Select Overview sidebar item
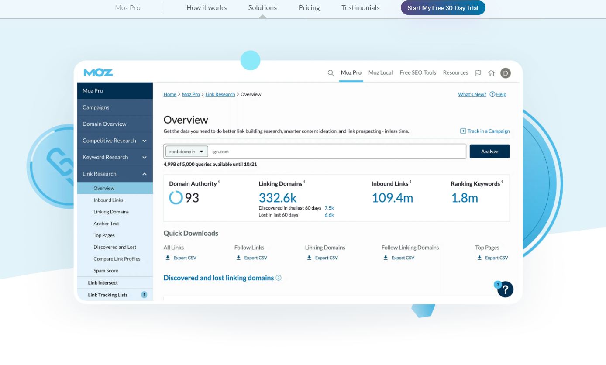Screen dimensions: 606x365 coord(115,188)
